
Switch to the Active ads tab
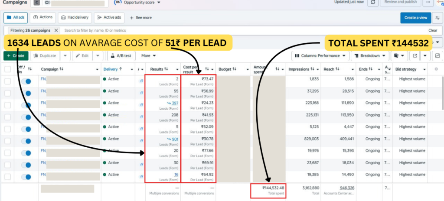pos(109,18)
